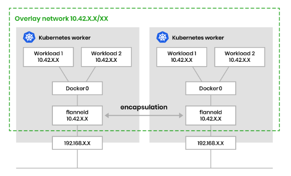Viewport: 291px width, 176px height.
Task: Click the left 192.168.X.X host interface box
Action: pos(77,143)
